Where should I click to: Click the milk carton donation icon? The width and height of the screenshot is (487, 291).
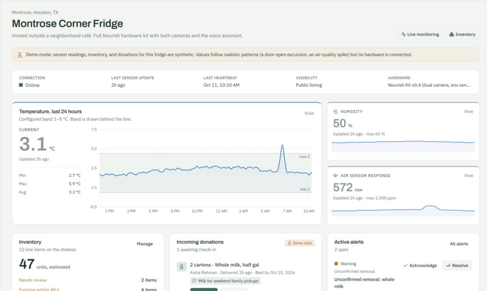click(181, 266)
